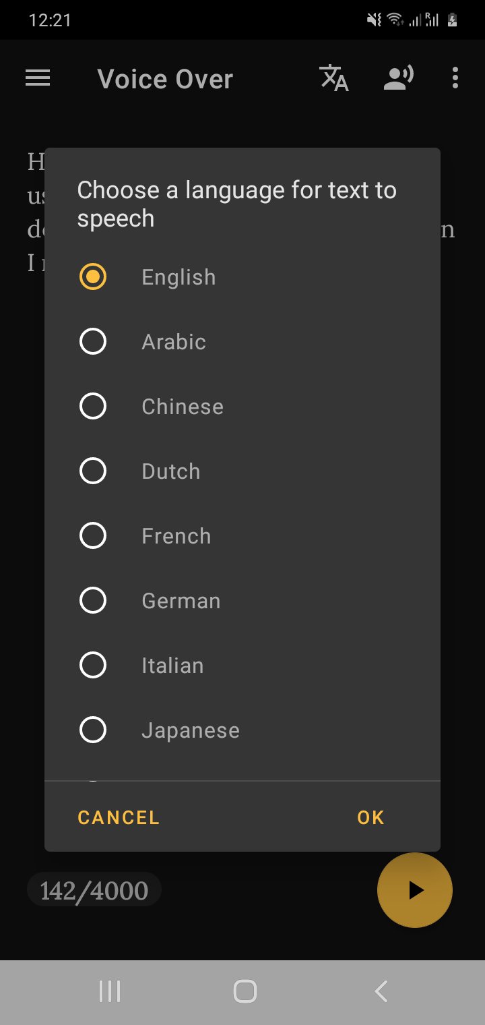Pick Italian from the language list

tap(93, 666)
